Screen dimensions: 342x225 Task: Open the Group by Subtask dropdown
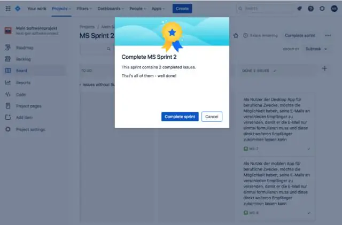(316, 49)
